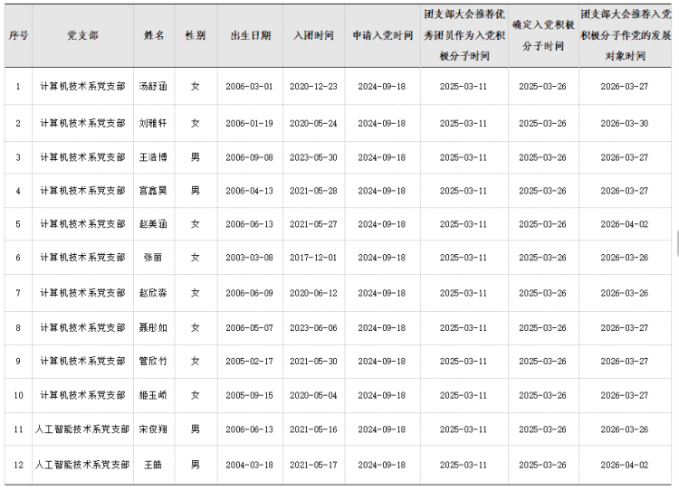Image resolution: width=679 pixels, height=490 pixels.
Task: Click the 申请入党时间 column header
Action: 382,35
